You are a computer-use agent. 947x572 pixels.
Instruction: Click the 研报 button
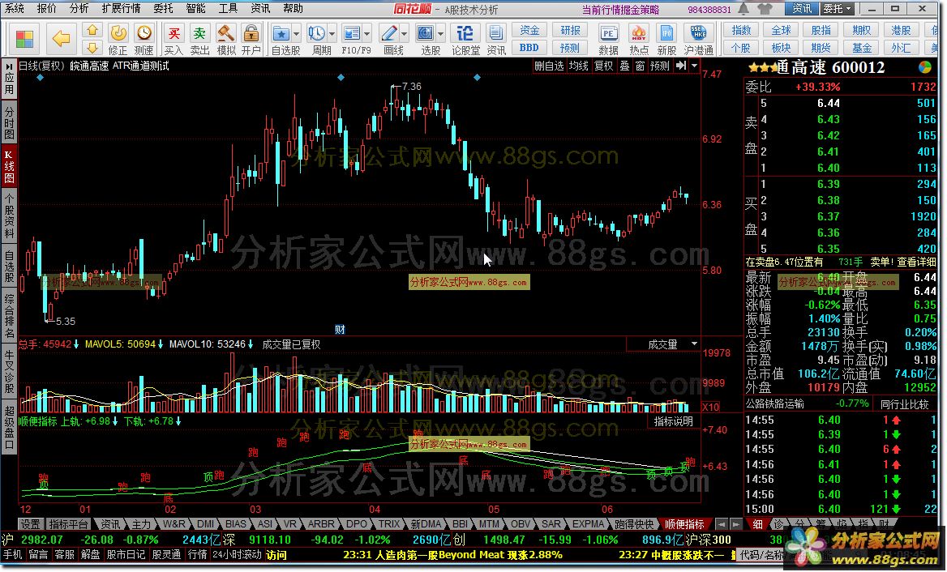click(x=570, y=30)
